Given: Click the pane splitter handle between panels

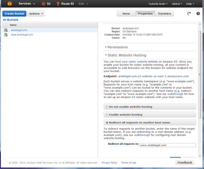Looking at the screenshot, I should click(x=98, y=85).
